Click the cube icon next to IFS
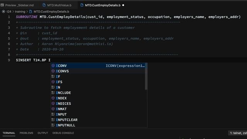The height and width of the screenshot is (139, 247). click(53, 82)
